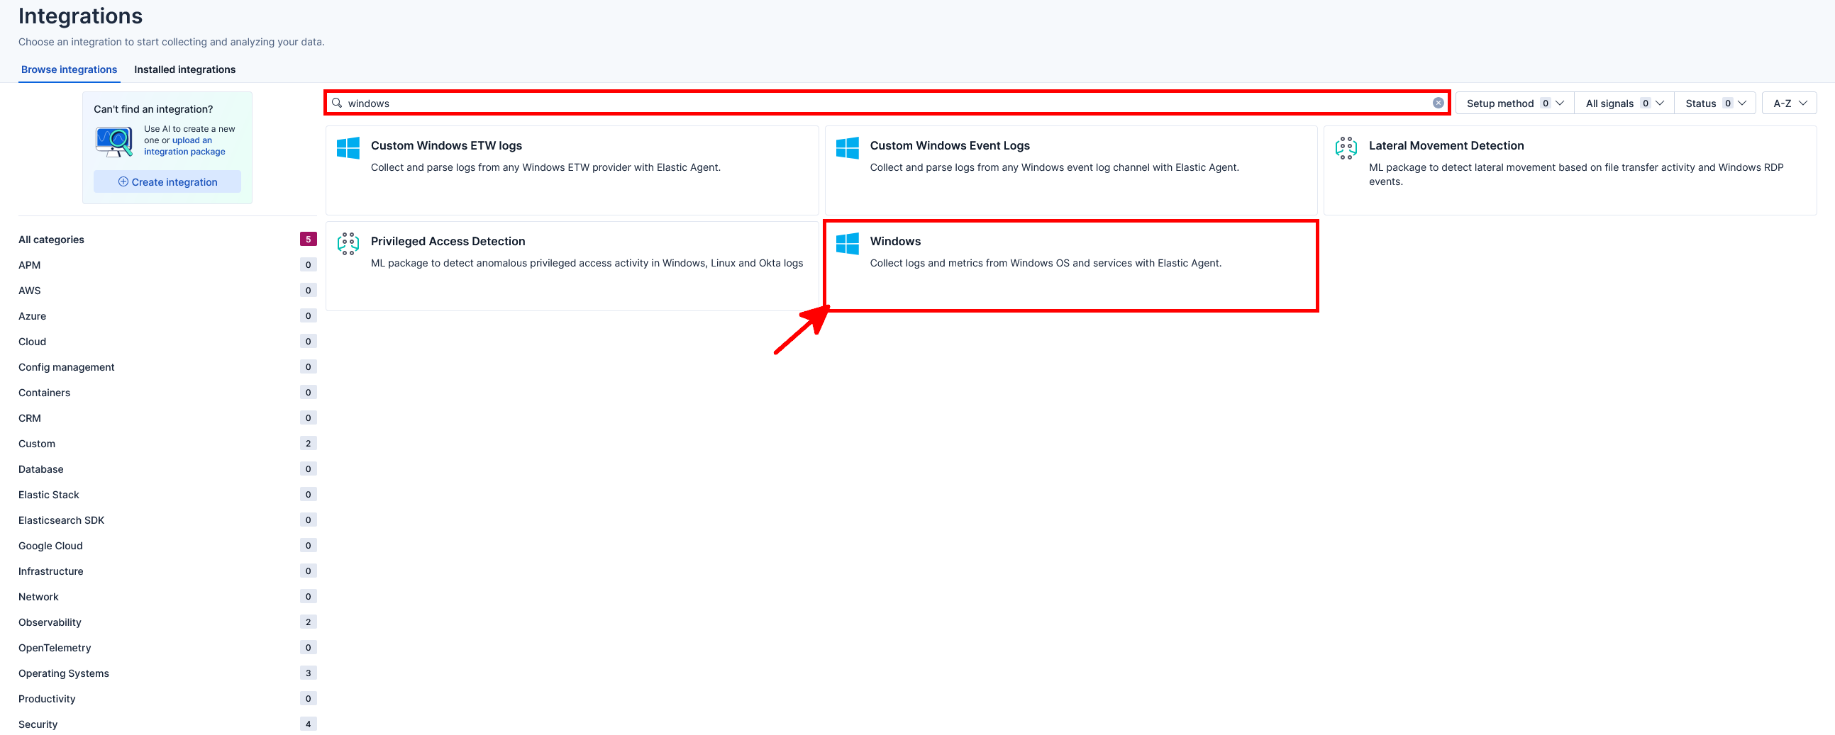Click the ML icon on Privileged Access Detection card
The image size is (1835, 735).
348,243
